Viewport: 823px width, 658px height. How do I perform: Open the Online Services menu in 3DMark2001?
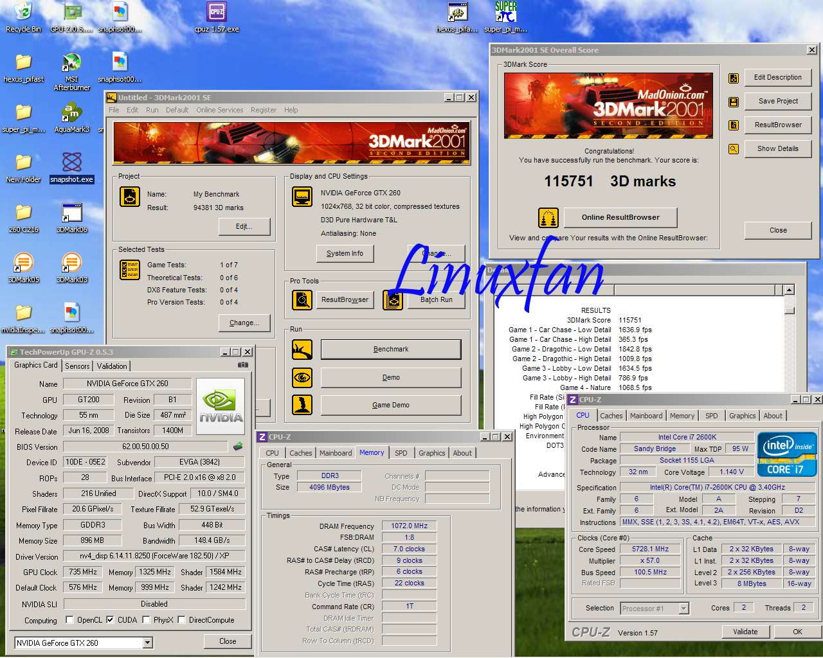[220, 110]
